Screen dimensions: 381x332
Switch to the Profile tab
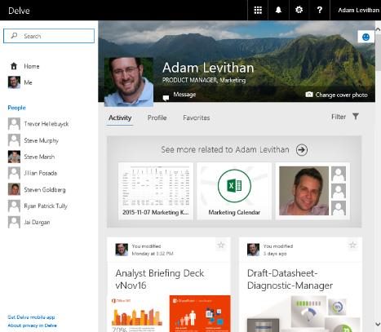[157, 117]
